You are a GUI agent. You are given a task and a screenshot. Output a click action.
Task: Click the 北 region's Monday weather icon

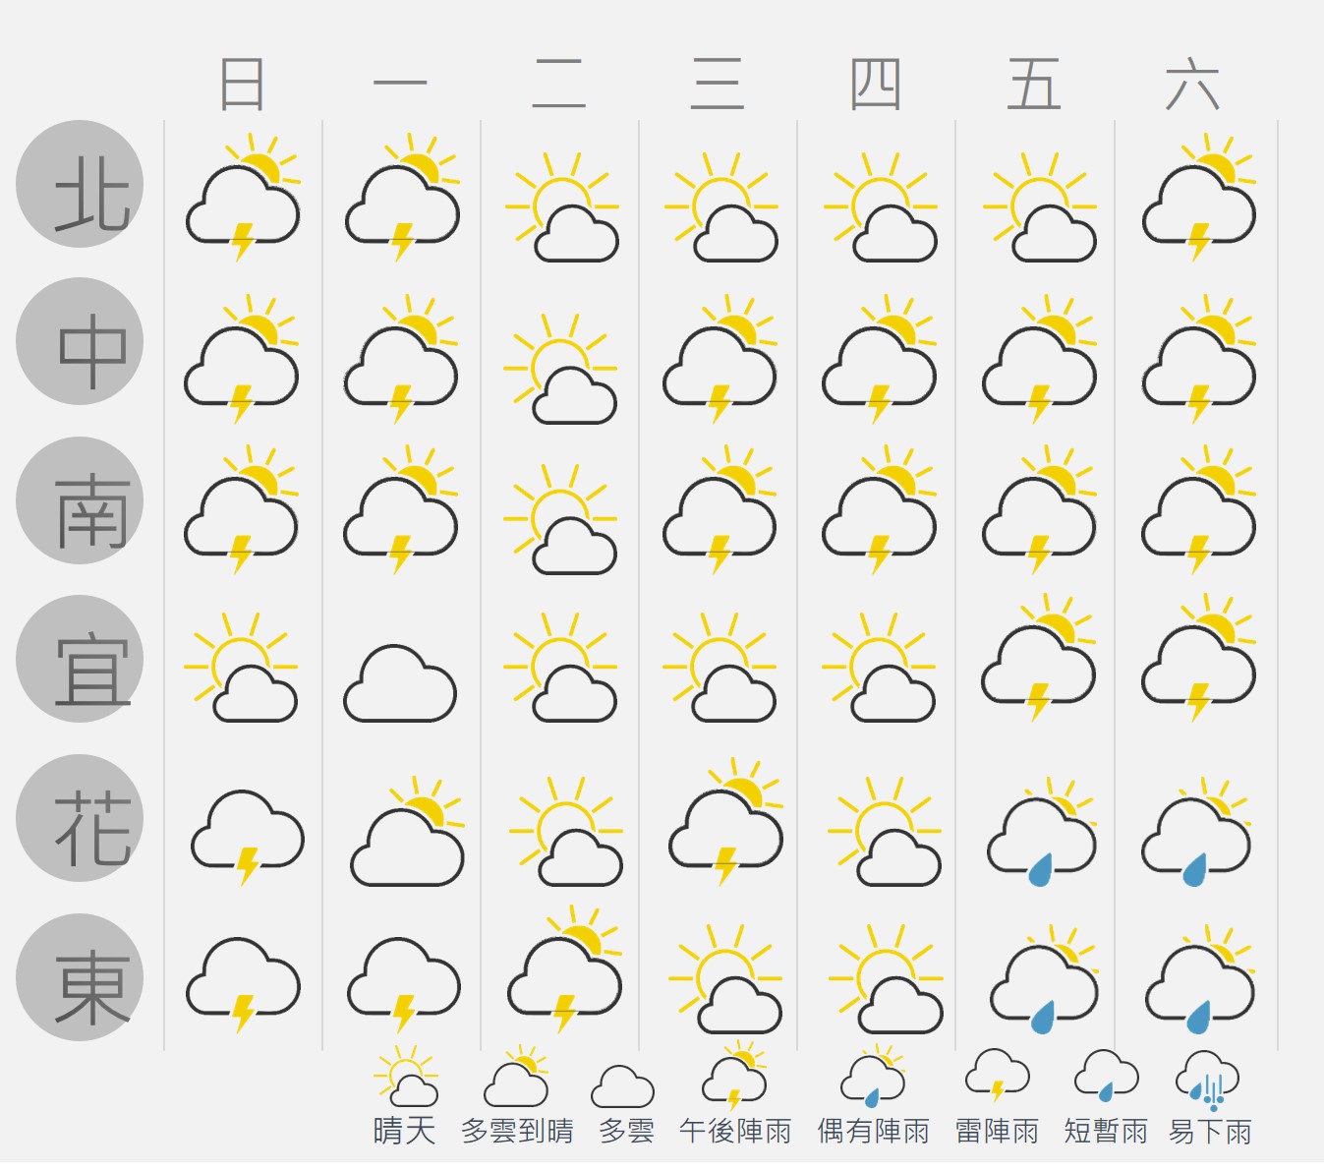click(x=402, y=198)
